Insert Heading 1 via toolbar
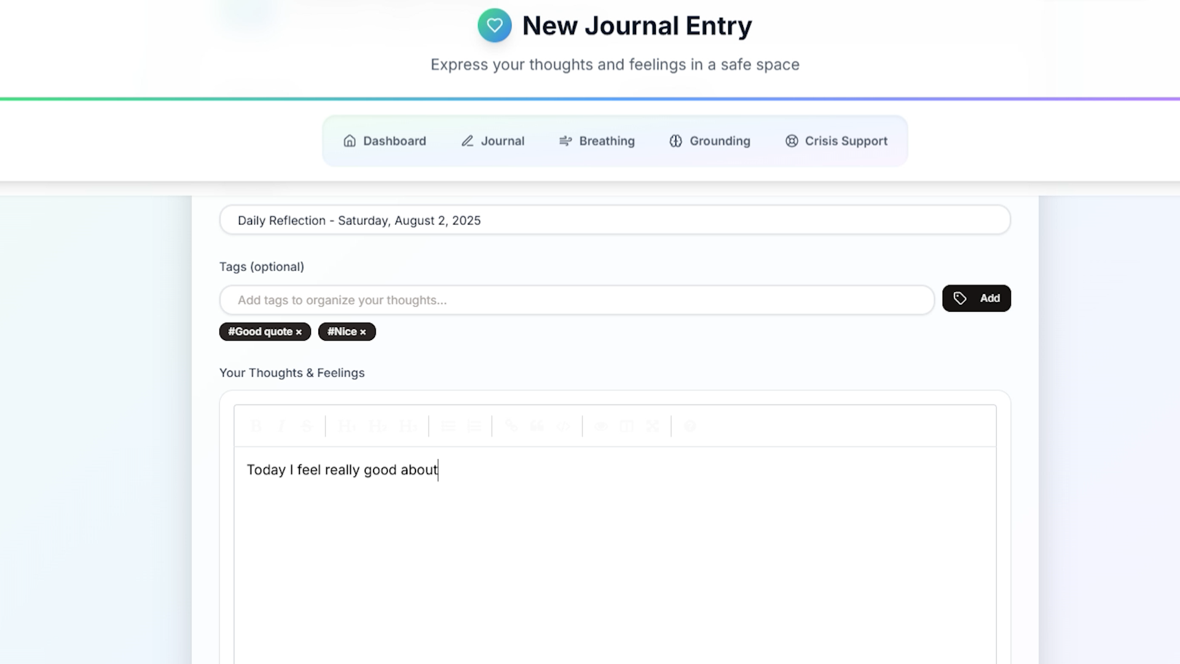Viewport: 1180px width, 664px height. tap(347, 426)
